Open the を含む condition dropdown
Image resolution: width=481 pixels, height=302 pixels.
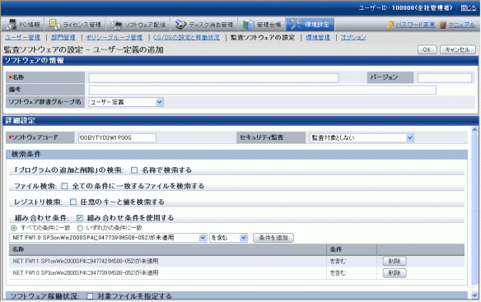click(228, 238)
